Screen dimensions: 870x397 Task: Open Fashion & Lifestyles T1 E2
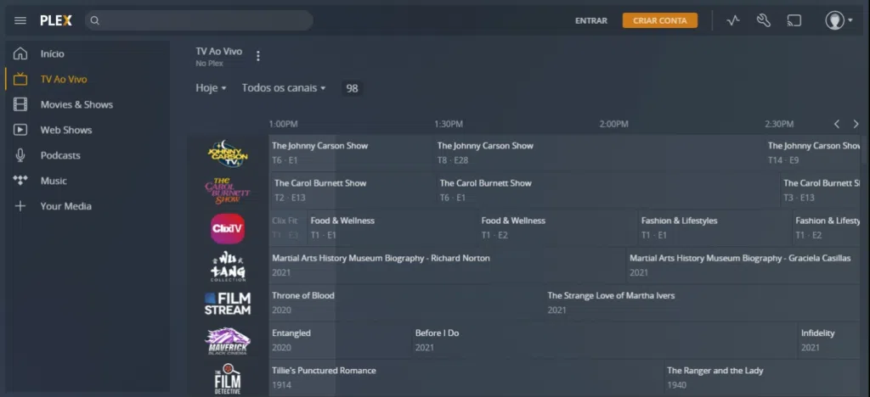[x=826, y=229]
